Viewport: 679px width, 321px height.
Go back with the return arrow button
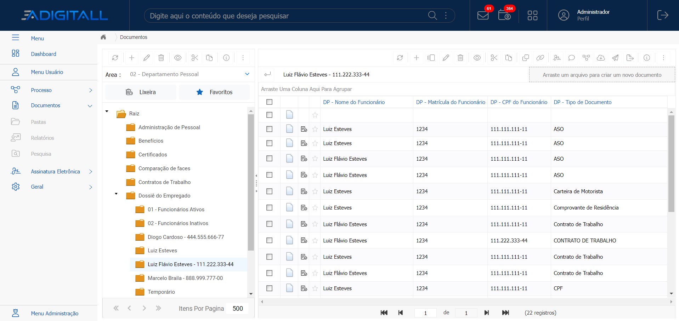pos(267,74)
